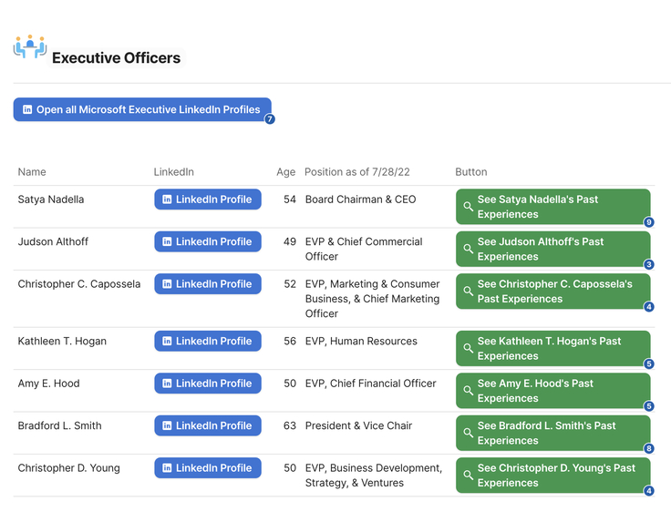
Task: Select the name Amy E. Hood
Action: (49, 384)
